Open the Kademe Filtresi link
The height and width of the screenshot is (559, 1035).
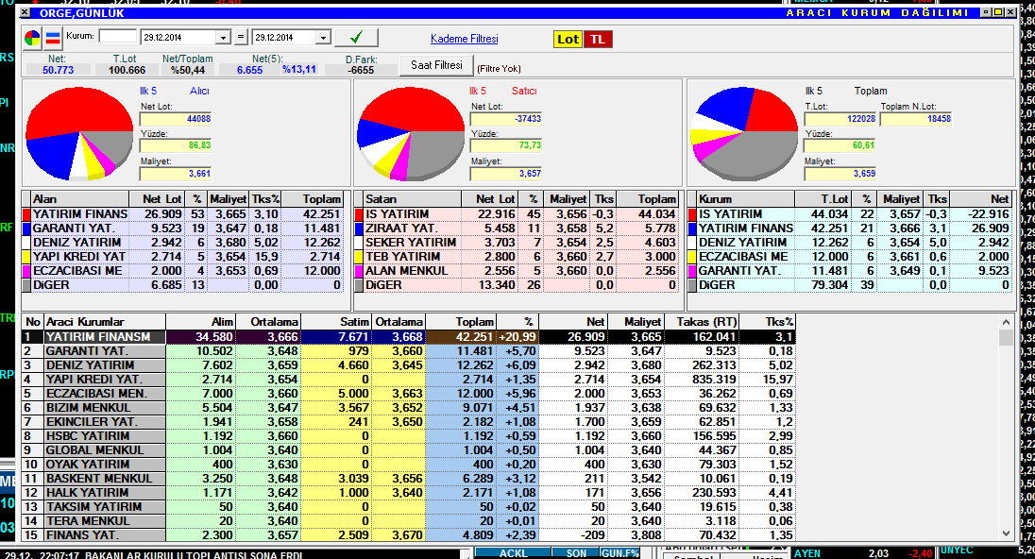click(464, 39)
